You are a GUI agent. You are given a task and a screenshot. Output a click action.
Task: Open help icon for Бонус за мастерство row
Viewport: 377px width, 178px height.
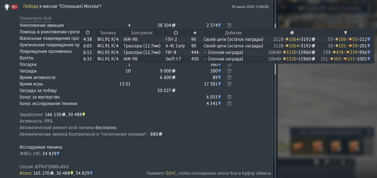(x=229, y=97)
